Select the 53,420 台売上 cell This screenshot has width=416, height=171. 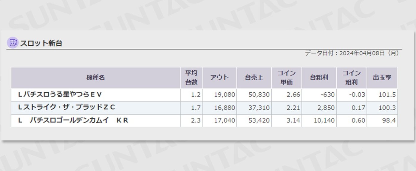(x=254, y=121)
